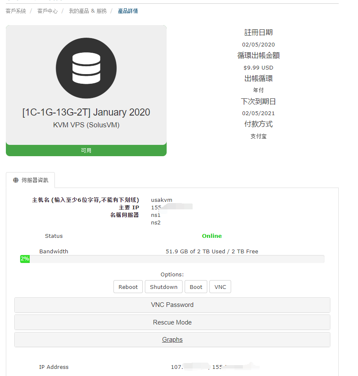This screenshot has height=376, width=358.
Task: Open the 伺服器資訊 tab
Action: (31, 180)
